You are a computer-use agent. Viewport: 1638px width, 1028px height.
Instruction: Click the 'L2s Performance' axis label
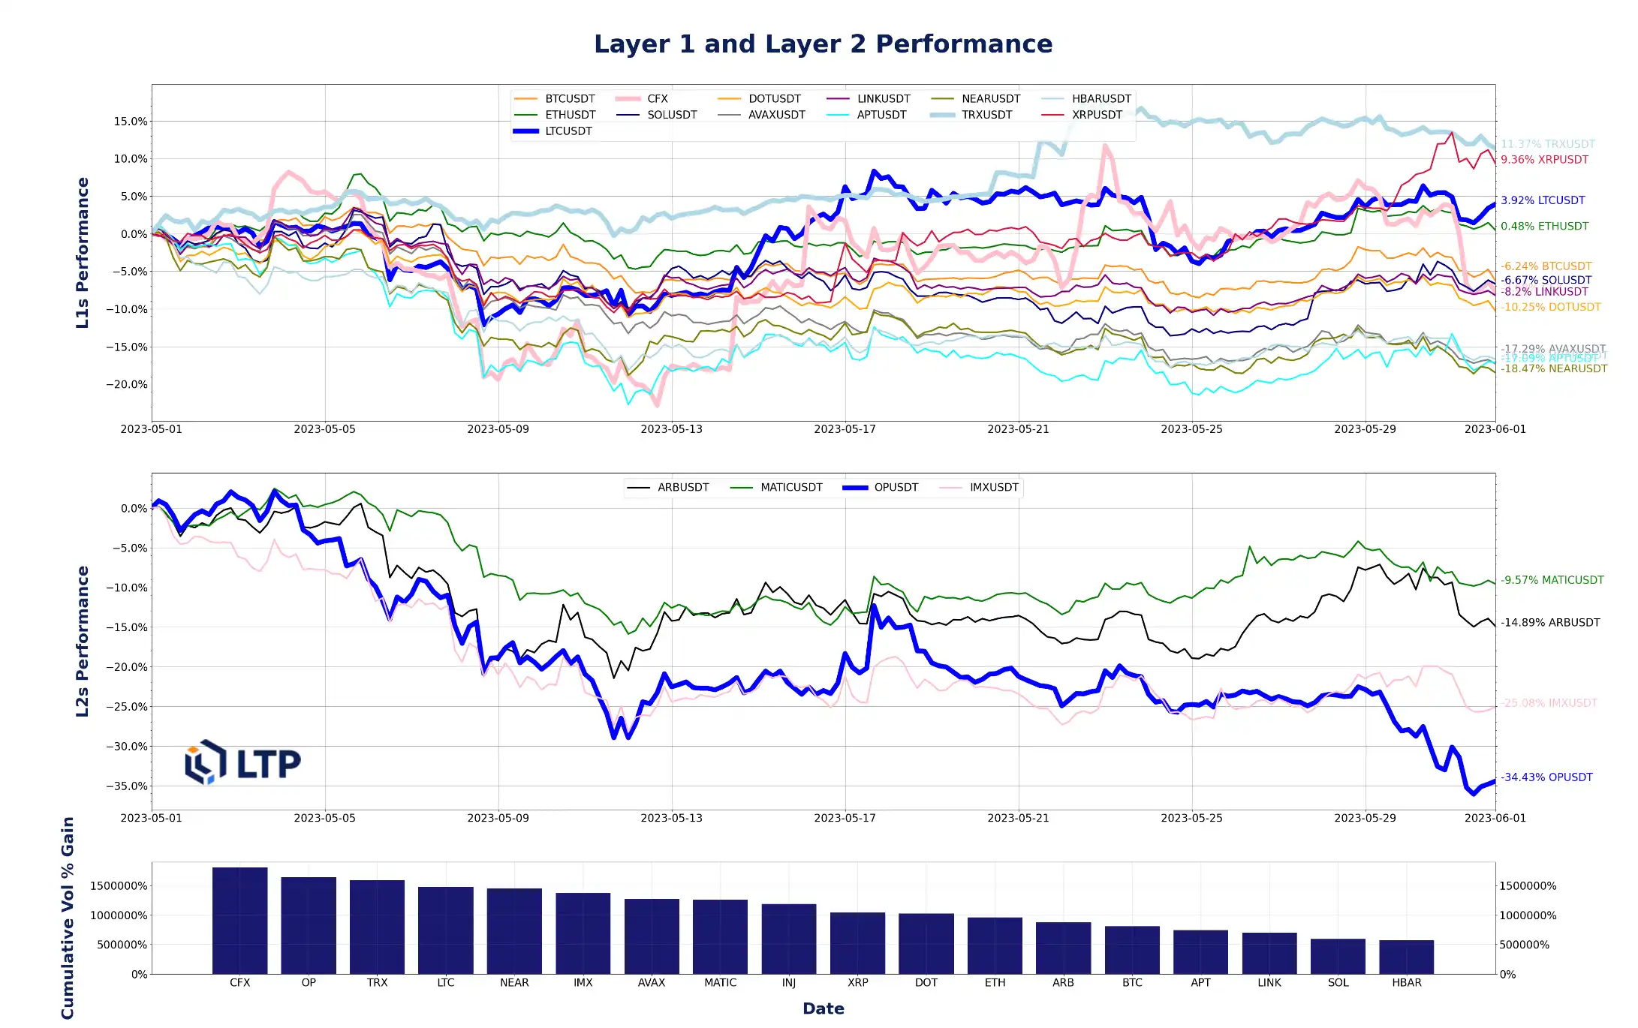pyautogui.click(x=83, y=642)
